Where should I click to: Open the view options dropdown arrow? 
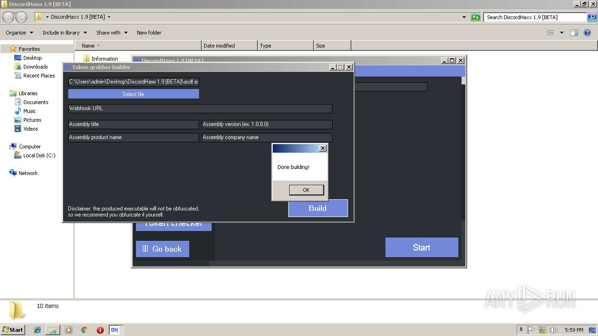[562, 33]
